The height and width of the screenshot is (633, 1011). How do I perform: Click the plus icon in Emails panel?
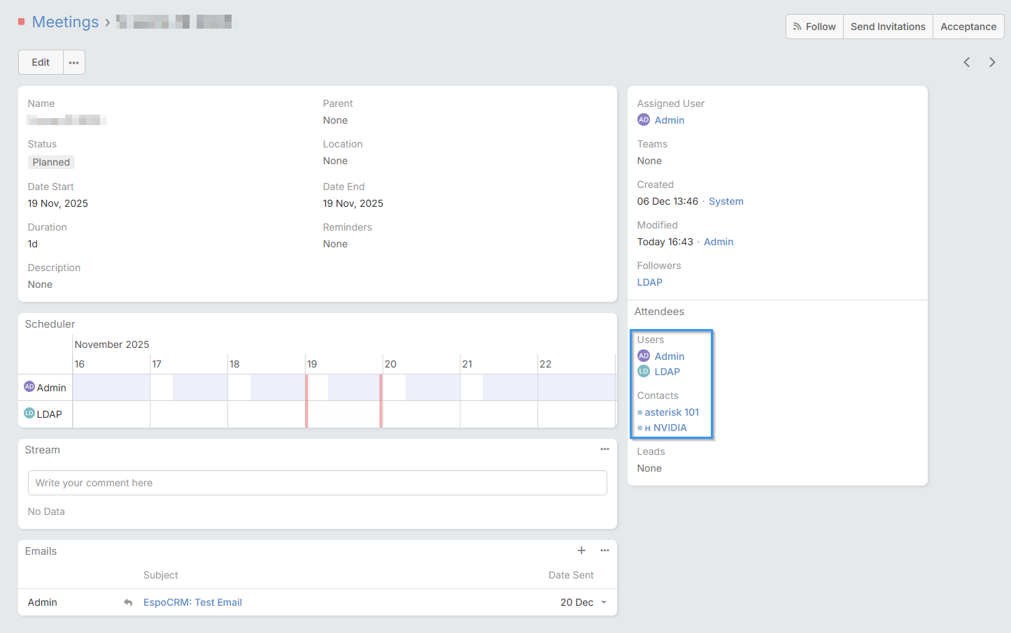pos(581,551)
